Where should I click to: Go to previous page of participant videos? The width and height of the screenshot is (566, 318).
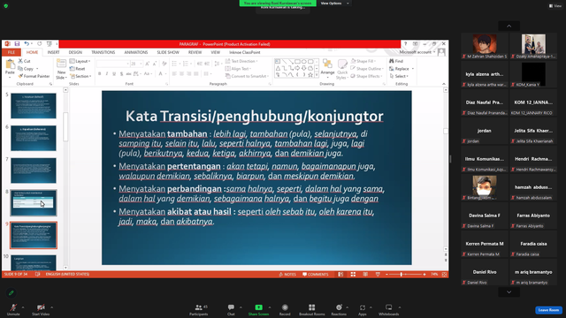(x=509, y=26)
